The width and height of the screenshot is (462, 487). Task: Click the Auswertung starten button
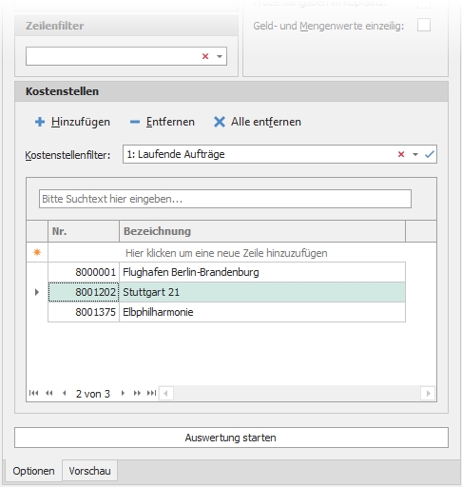[231, 438]
